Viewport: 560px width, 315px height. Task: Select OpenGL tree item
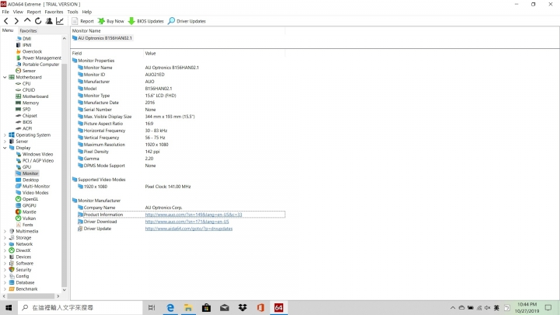coord(30,199)
